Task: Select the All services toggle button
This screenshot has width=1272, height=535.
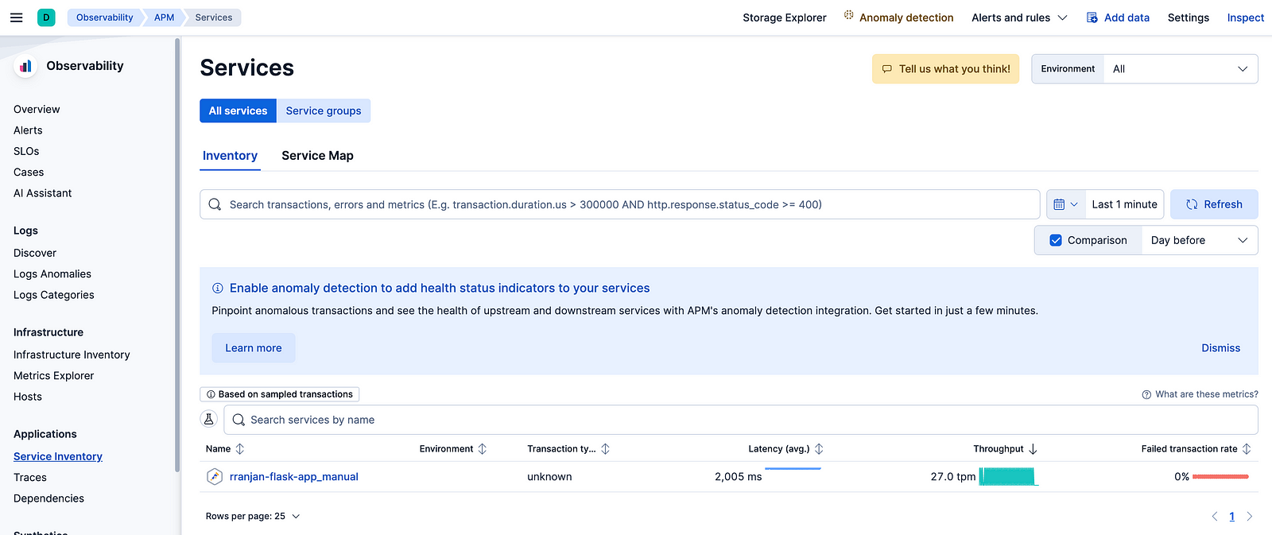Action: (238, 110)
